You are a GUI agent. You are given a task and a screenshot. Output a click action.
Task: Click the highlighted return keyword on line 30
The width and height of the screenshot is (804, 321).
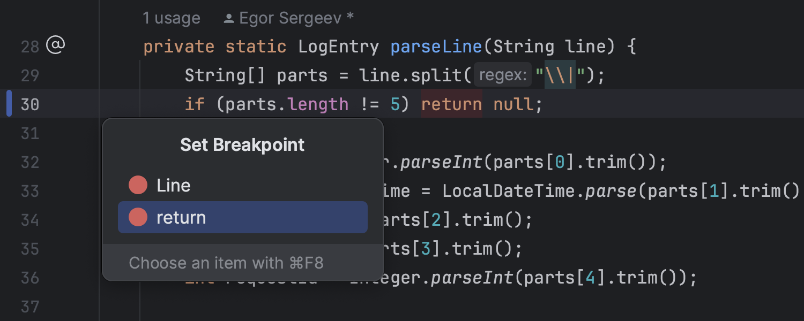tap(451, 104)
